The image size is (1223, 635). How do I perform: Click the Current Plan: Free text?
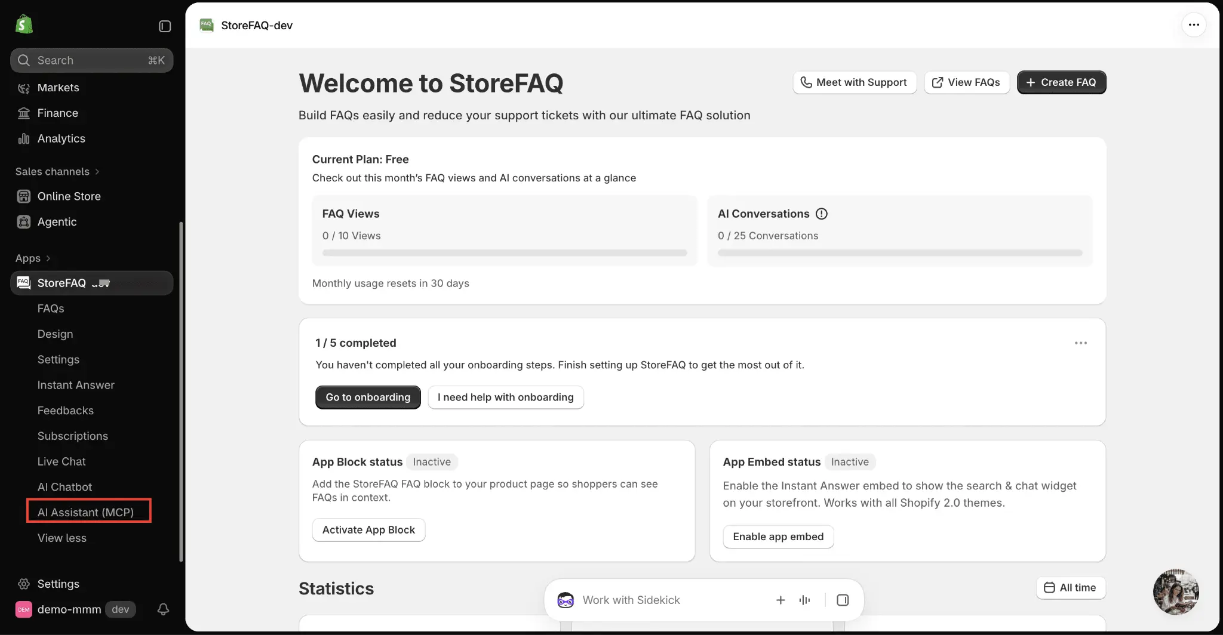360,159
